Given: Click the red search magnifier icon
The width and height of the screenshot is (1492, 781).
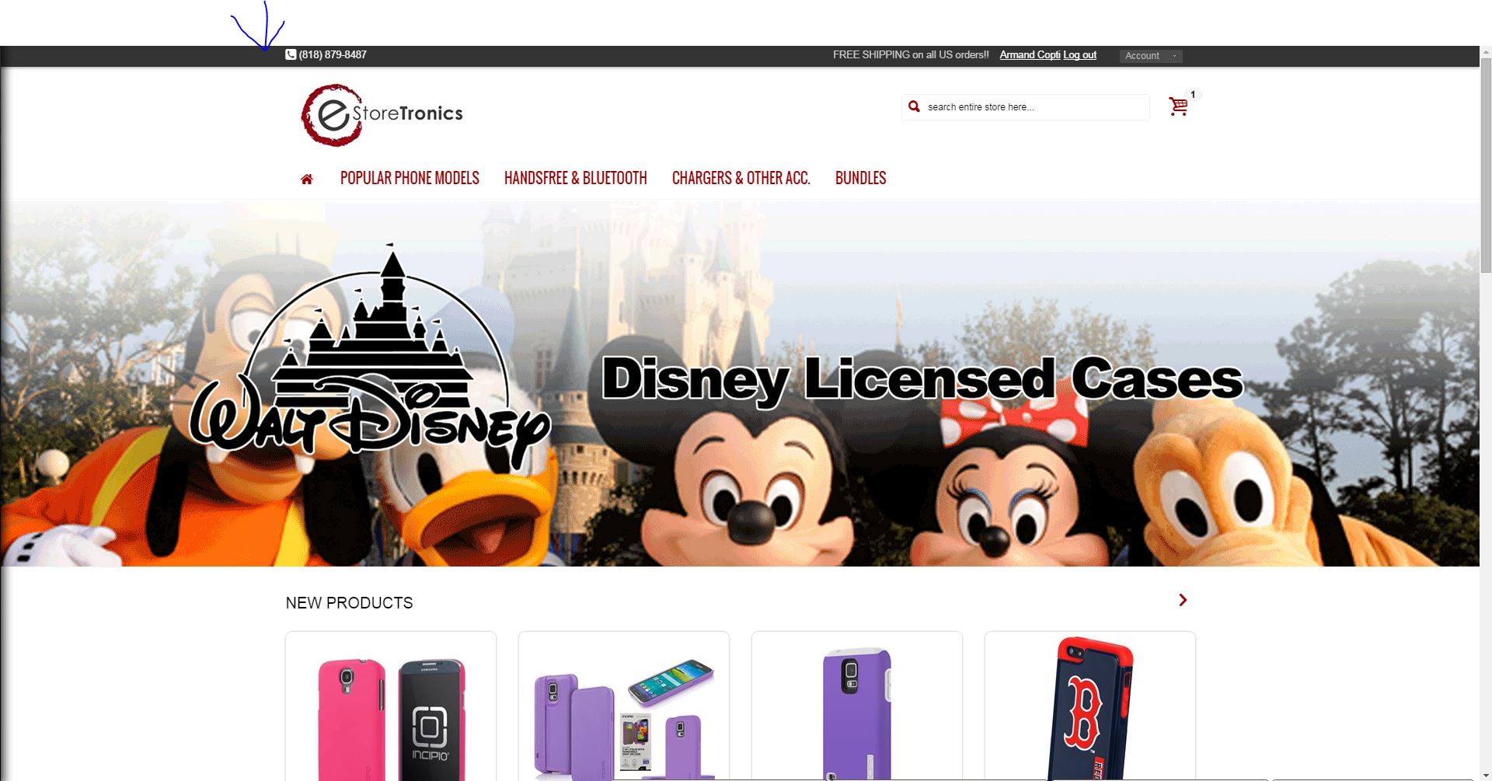Looking at the screenshot, I should pos(914,106).
